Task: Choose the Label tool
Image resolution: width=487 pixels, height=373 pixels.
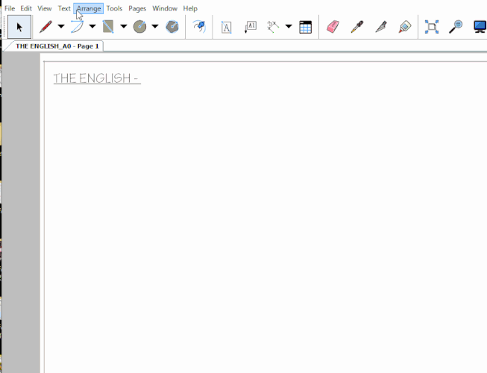Action: coord(251,27)
